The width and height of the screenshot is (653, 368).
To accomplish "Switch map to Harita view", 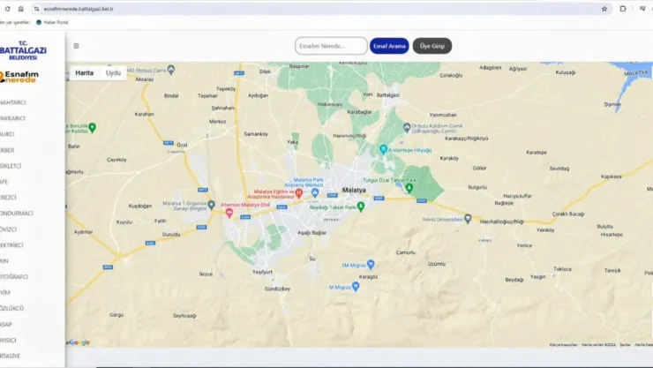I will (x=85, y=73).
